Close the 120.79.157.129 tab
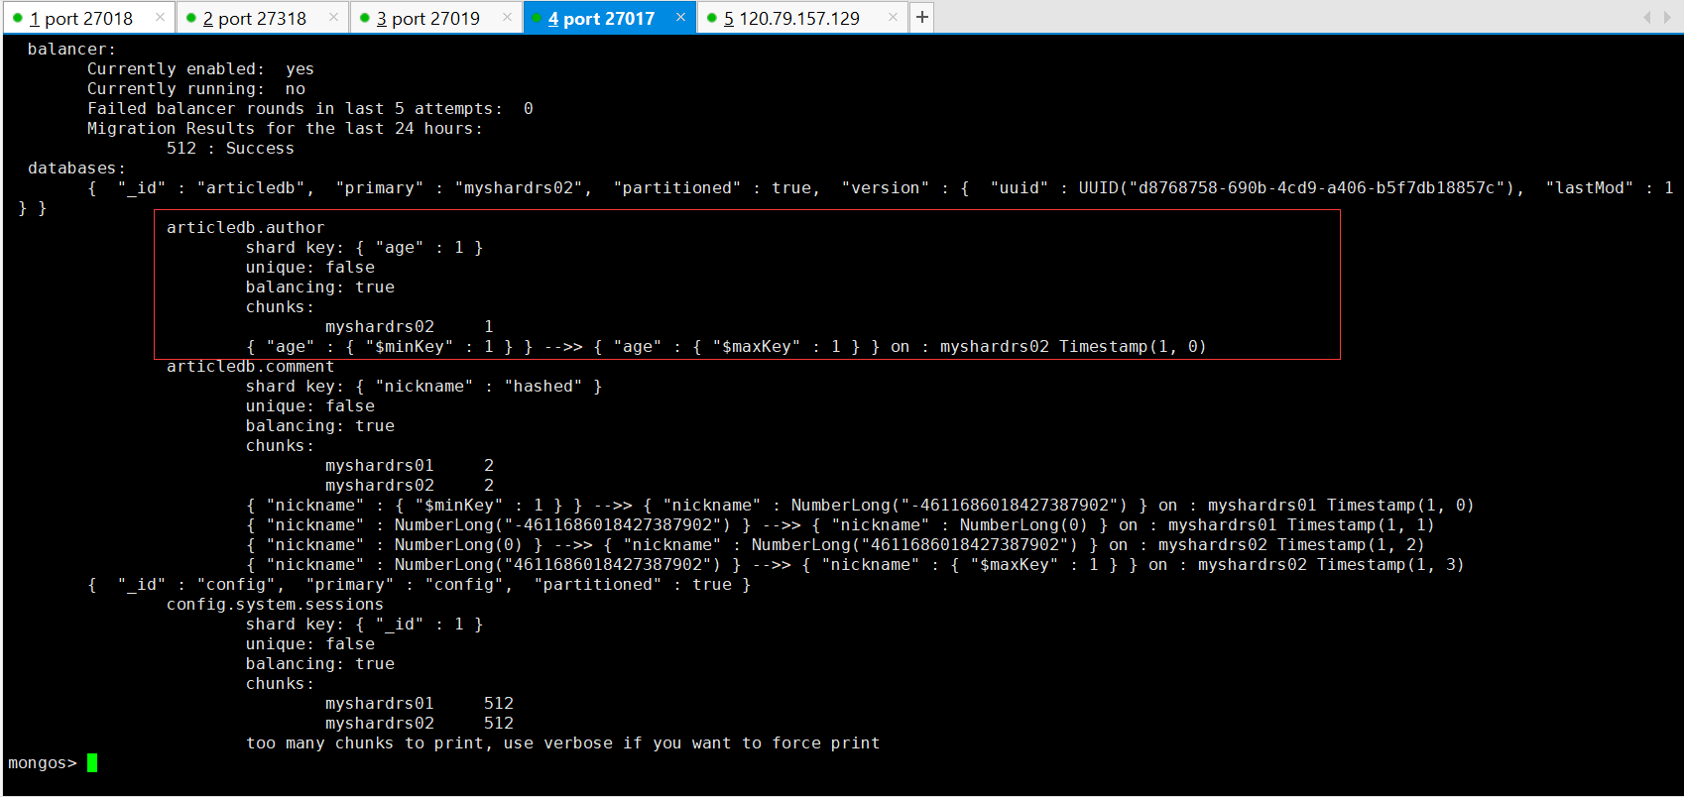 click(893, 17)
